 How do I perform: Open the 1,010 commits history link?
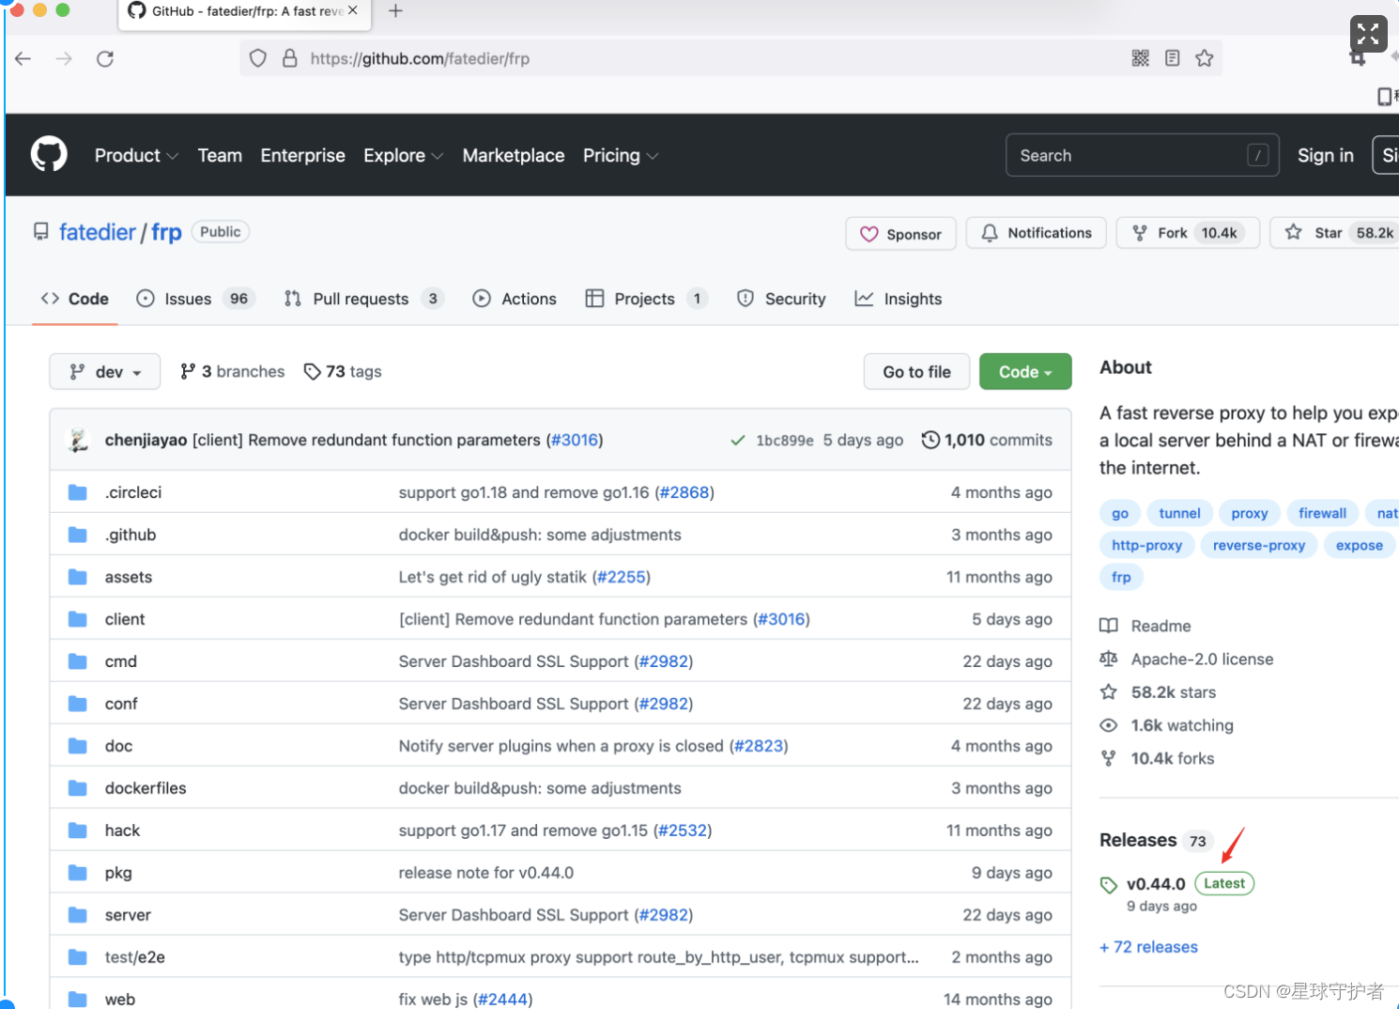coord(987,440)
